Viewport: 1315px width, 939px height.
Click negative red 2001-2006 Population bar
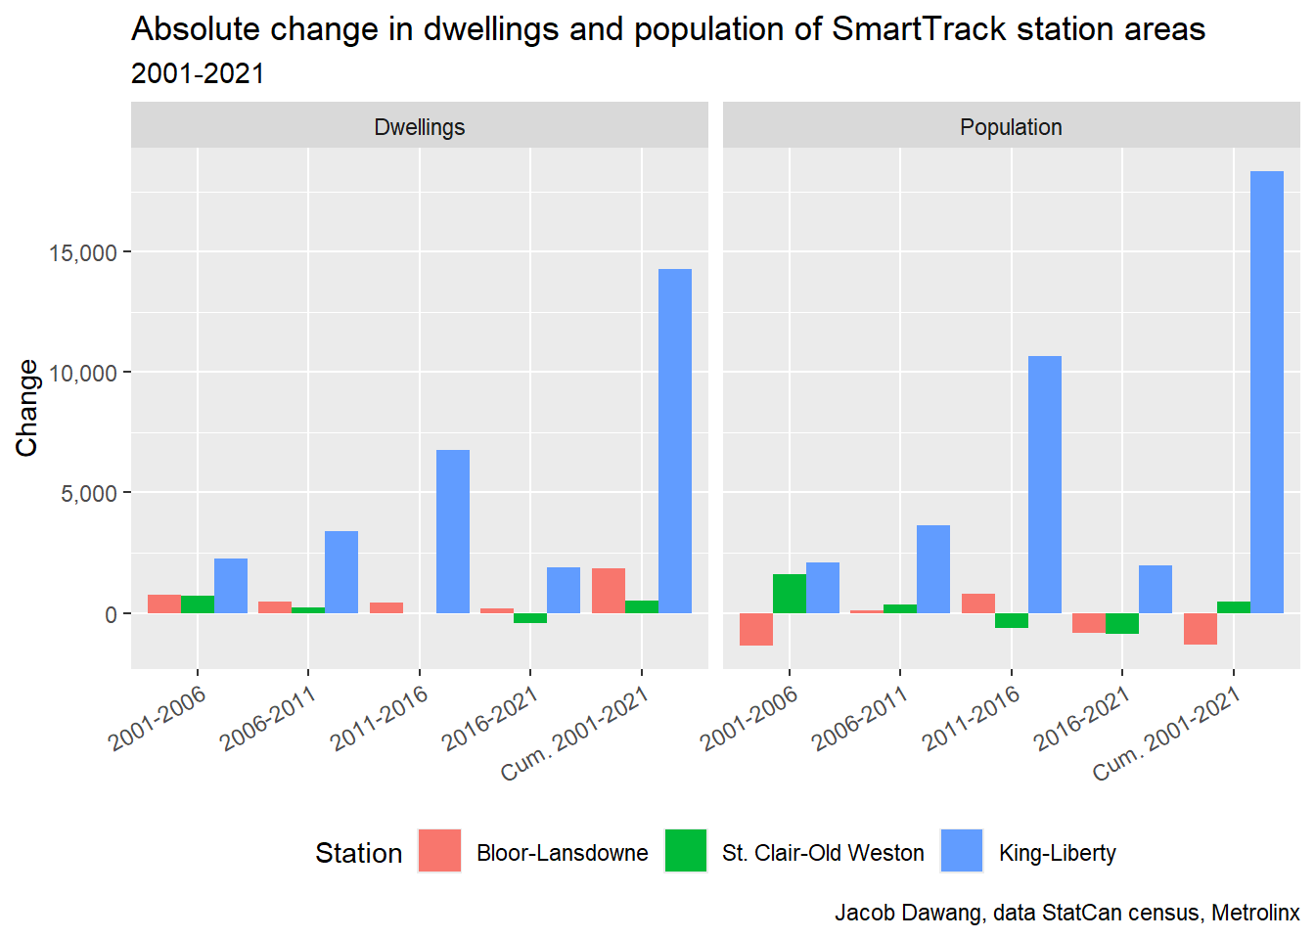(756, 629)
